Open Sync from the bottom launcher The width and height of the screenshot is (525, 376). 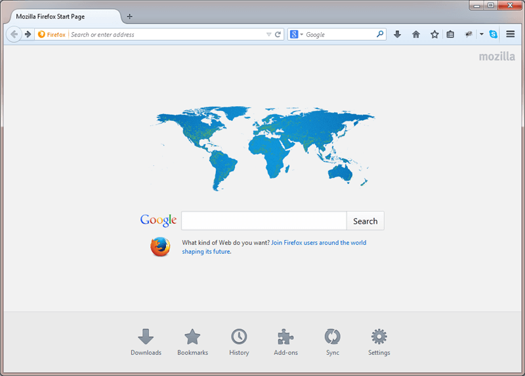333,342
